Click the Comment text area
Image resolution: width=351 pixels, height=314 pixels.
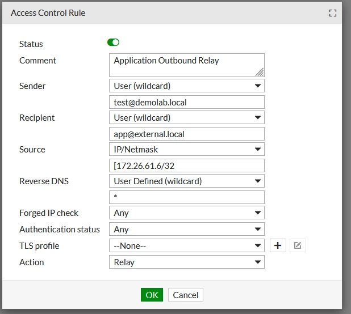tap(187, 65)
